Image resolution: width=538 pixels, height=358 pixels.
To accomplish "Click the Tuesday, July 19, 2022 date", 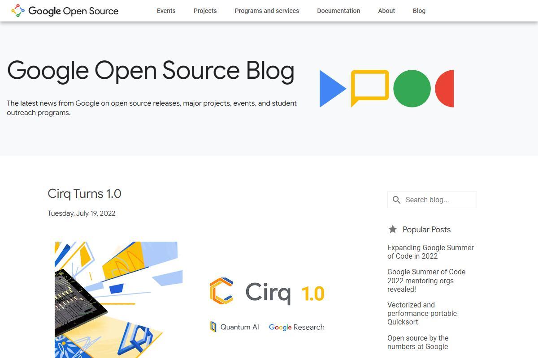I will pyautogui.click(x=82, y=213).
